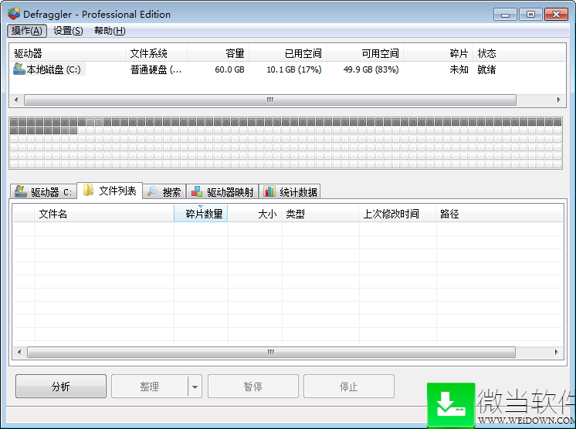Click the 整理 button
576x429 pixels.
[x=150, y=386]
